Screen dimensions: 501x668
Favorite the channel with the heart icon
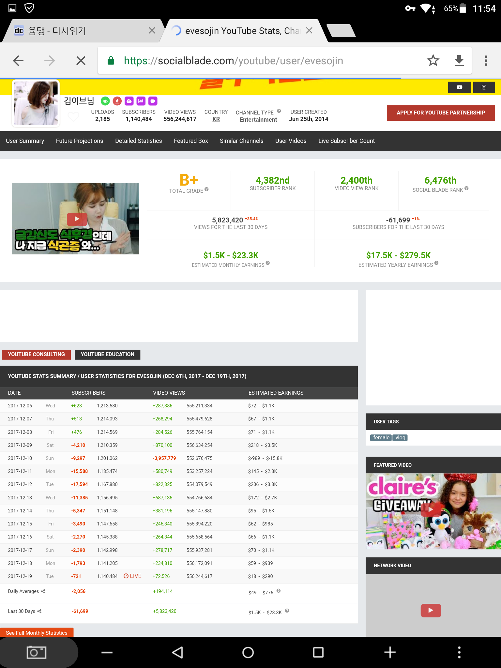tap(73, 116)
